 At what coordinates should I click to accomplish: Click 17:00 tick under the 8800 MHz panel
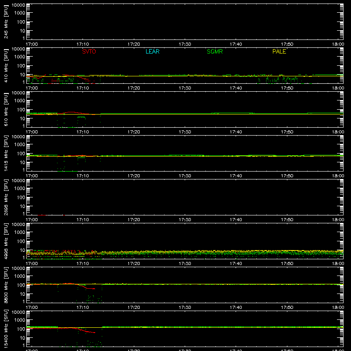32,308
